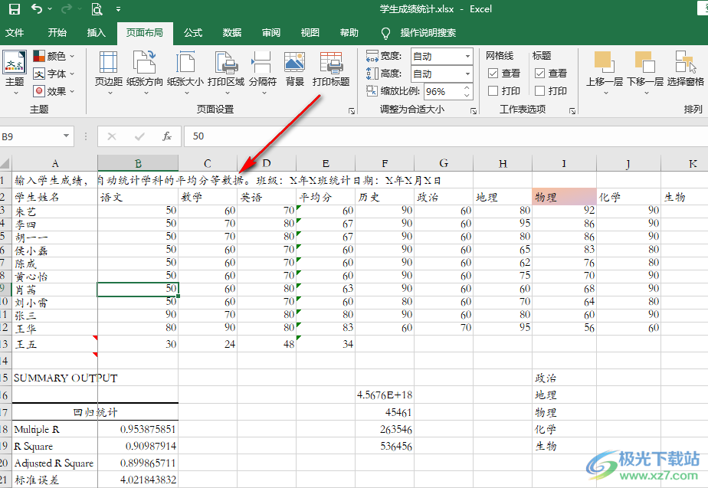Viewport: 708px width, 488px height.
Task: Select row 9 header
Action: tap(4, 289)
